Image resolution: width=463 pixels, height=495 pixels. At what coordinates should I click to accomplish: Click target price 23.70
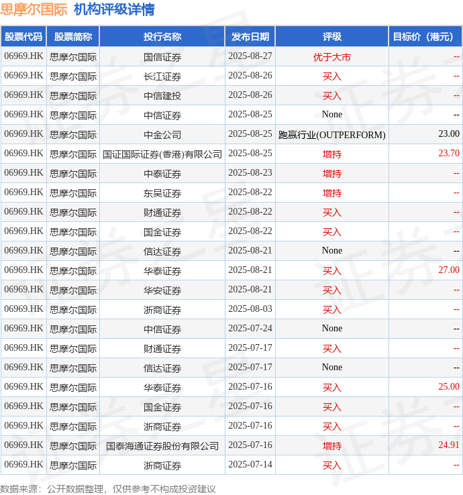coord(449,153)
